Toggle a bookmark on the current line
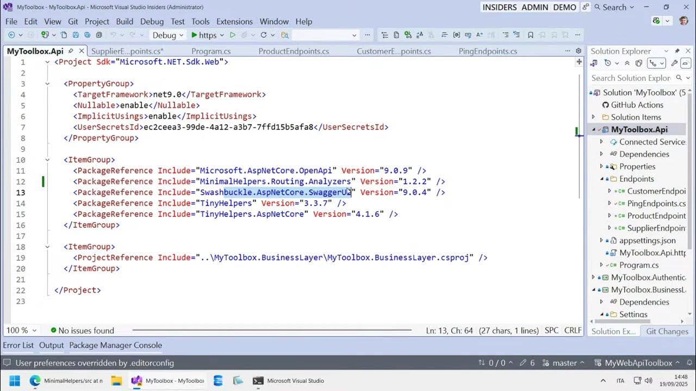Viewport: 696px width, 391px height. pos(531,35)
